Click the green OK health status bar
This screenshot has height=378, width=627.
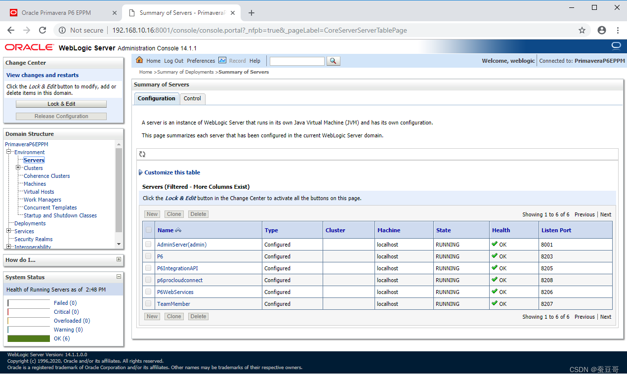click(x=29, y=338)
